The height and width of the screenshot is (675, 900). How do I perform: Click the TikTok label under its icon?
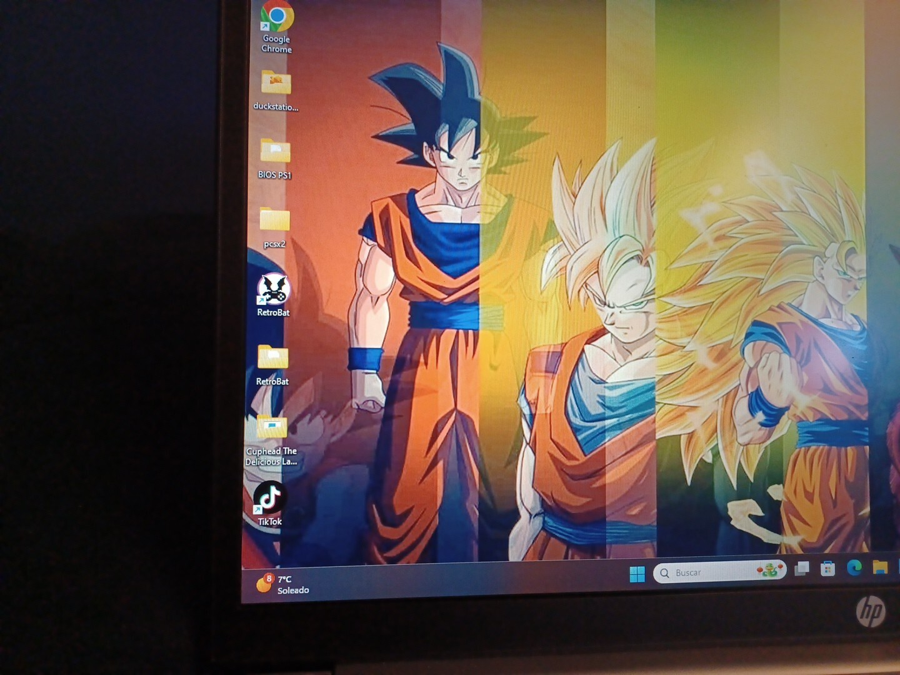270,522
